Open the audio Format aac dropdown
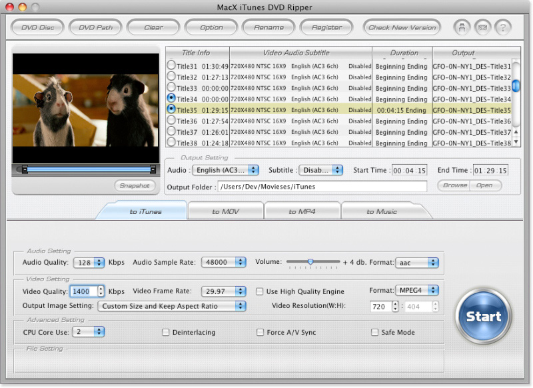Viewport: 533px width, 388px height. pyautogui.click(x=417, y=263)
